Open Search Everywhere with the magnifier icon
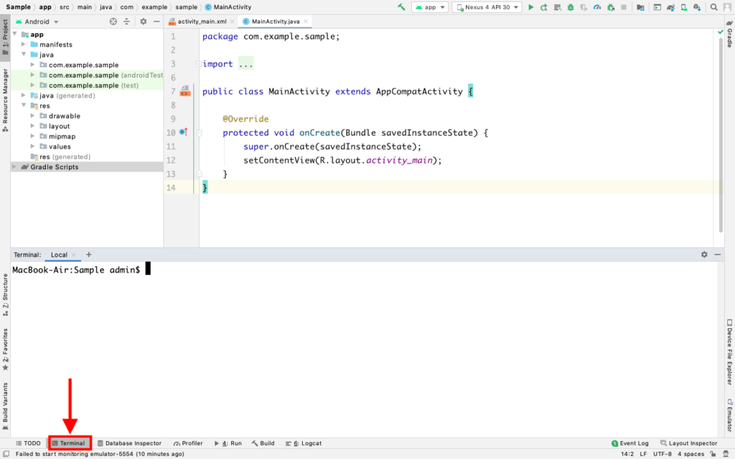Image resolution: width=735 pixels, height=459 pixels. [713, 6]
